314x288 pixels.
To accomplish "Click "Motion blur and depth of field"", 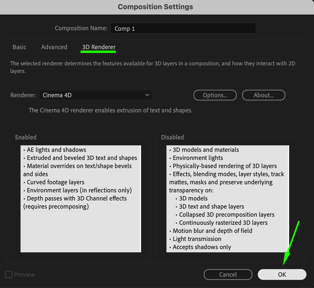I will click(x=212, y=231).
